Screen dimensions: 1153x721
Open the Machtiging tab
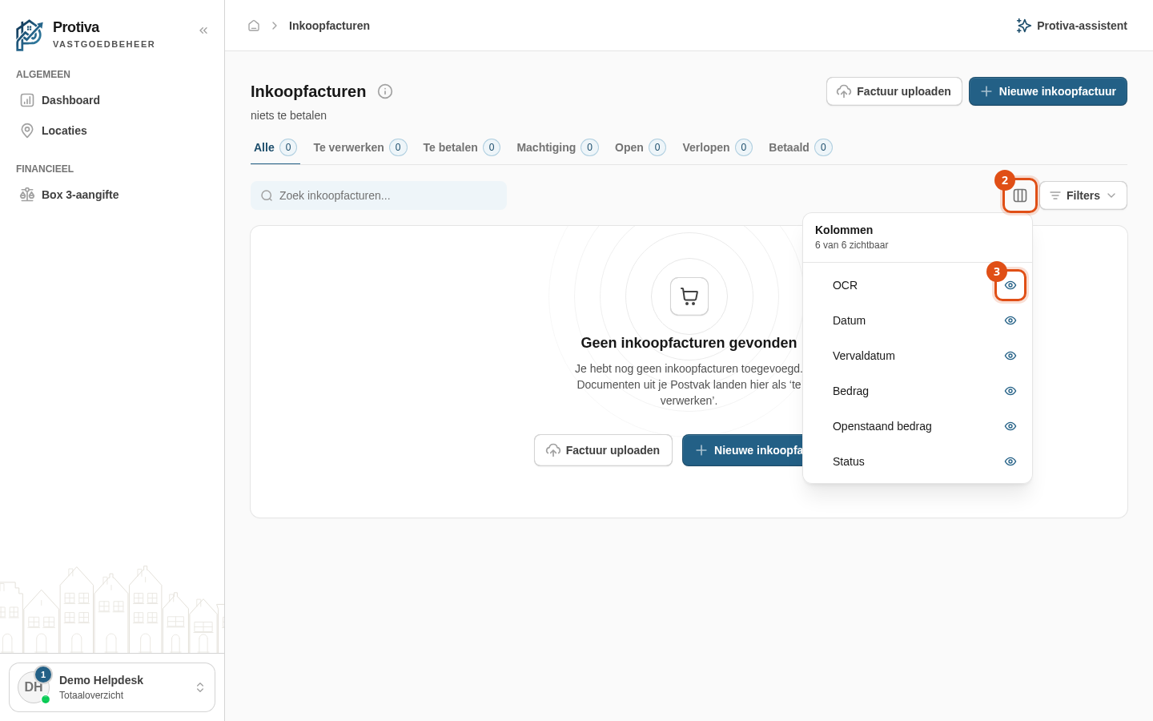[558, 147]
